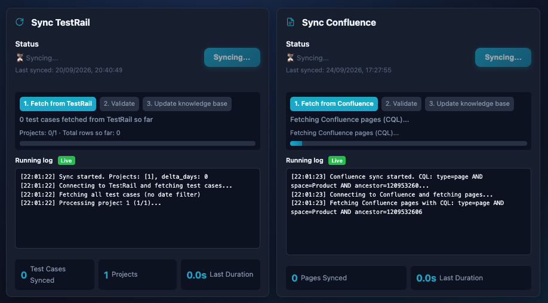
Task: Click the hourglass icon under TestRail Status
Action: (x=20, y=58)
